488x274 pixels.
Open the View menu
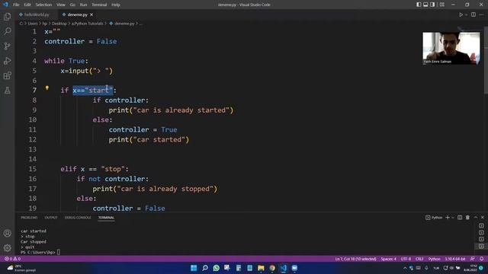[x=61, y=5]
